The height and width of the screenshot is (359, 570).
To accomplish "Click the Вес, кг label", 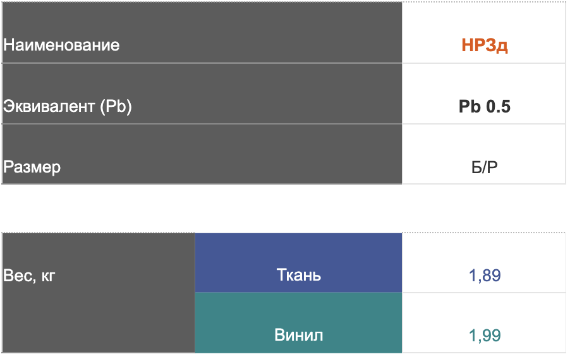I will click(x=29, y=276).
